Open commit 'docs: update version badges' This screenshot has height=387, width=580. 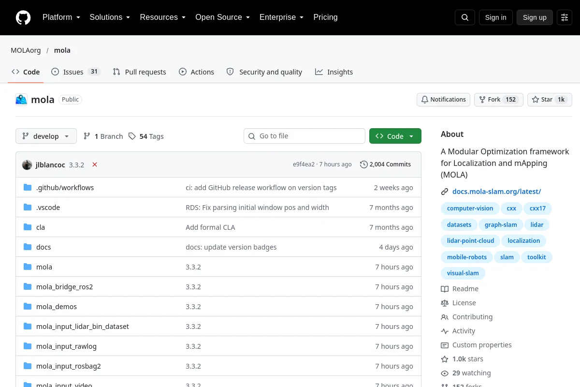tap(231, 247)
